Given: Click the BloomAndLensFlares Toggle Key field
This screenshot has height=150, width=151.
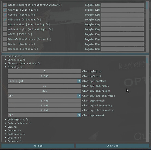Looking at the screenshot, I should [x=122, y=39].
